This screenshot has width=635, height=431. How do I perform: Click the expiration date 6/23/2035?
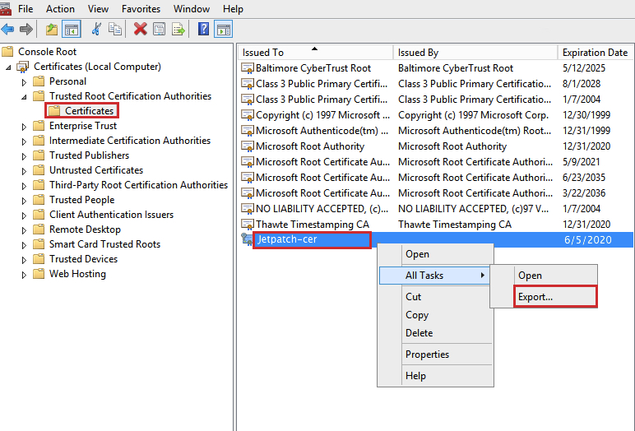[583, 178]
